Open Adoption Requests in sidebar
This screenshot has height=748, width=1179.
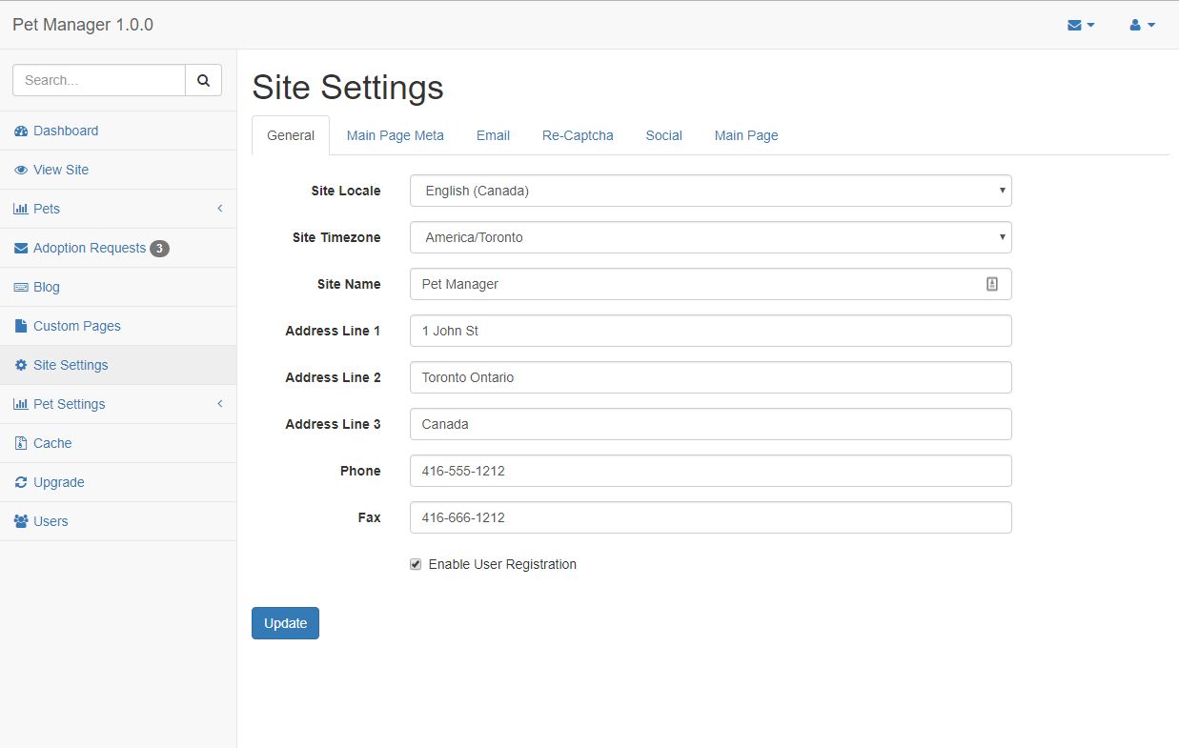click(90, 248)
